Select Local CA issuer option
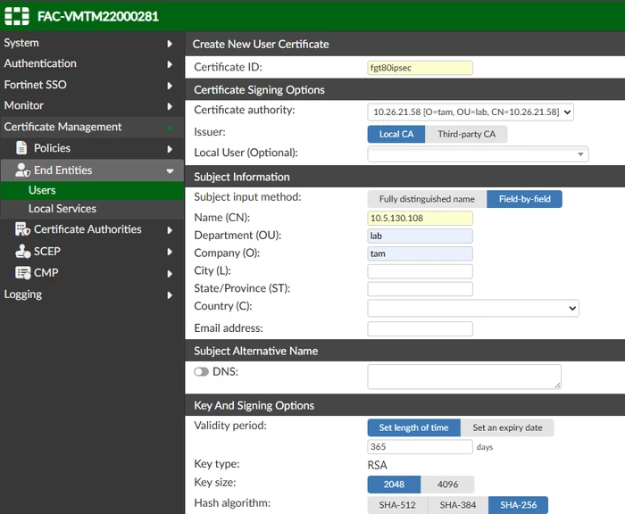This screenshot has width=625, height=514. tap(396, 134)
